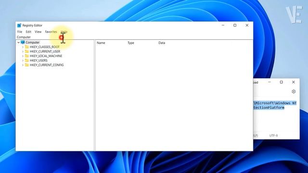Click the HKEY_CLASSES_ROOT folder icon
The height and width of the screenshot is (173, 308).
[27, 47]
